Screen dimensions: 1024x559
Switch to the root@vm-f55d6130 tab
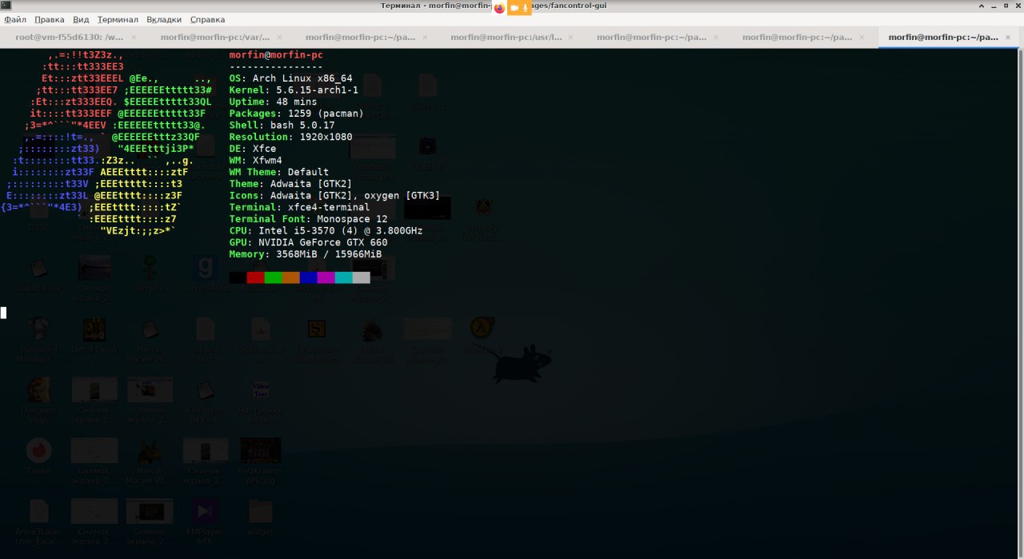[x=69, y=37]
